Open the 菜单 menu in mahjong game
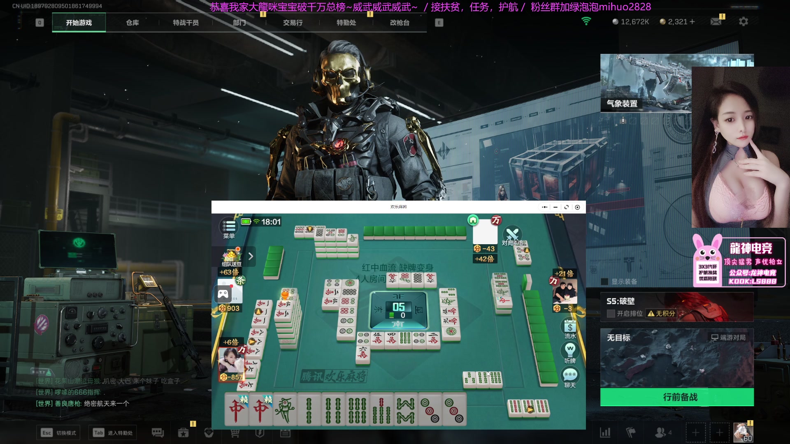Screen dimensions: 790x444 point(229,228)
